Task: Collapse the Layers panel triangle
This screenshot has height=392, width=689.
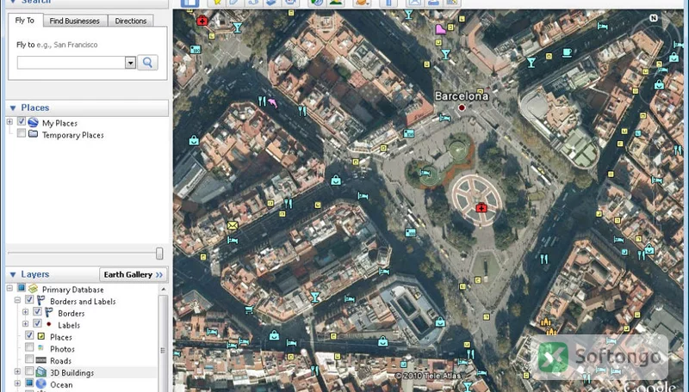Action: tap(13, 274)
